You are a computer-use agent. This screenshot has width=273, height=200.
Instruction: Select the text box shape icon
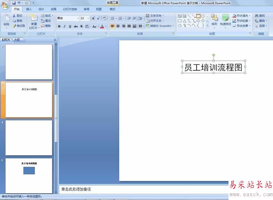(x=180, y=16)
